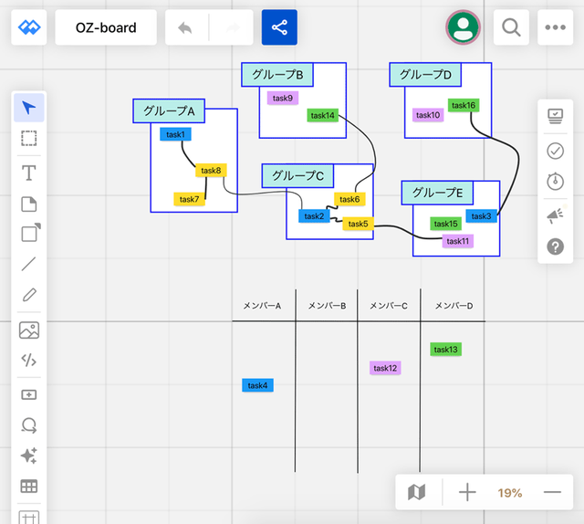Open the embed code tool
The height and width of the screenshot is (524, 584).
(x=29, y=360)
